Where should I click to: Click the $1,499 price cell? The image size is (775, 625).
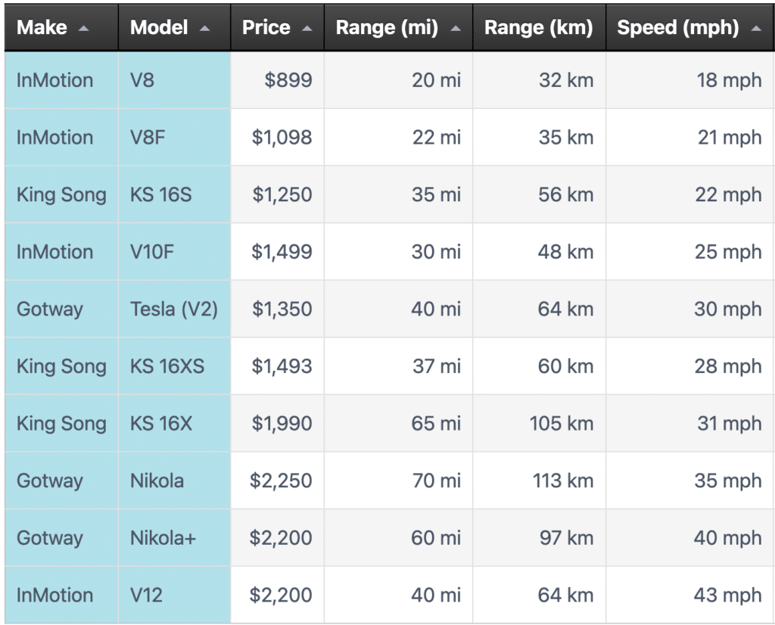tap(282, 252)
